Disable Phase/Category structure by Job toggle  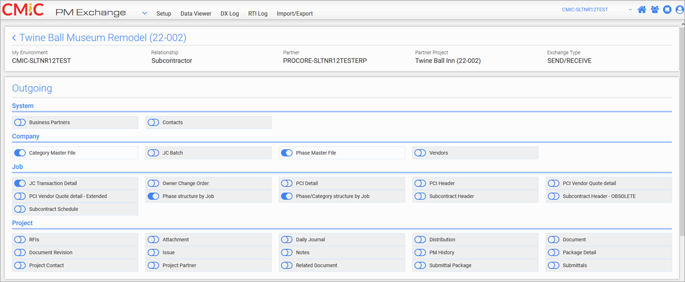click(x=287, y=196)
